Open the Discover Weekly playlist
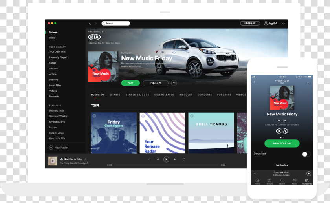 coord(58,116)
